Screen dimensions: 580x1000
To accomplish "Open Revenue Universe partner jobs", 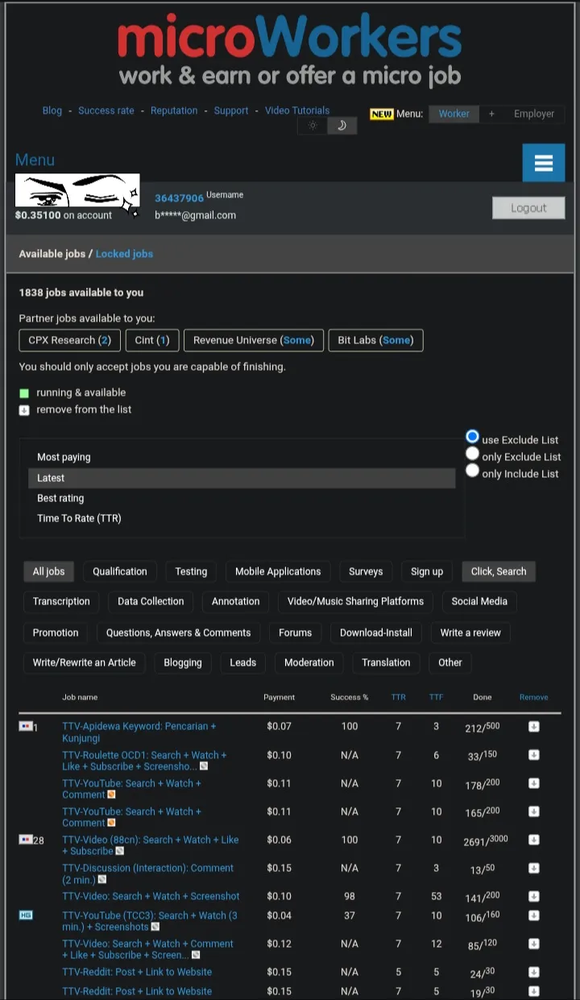I will 254,340.
